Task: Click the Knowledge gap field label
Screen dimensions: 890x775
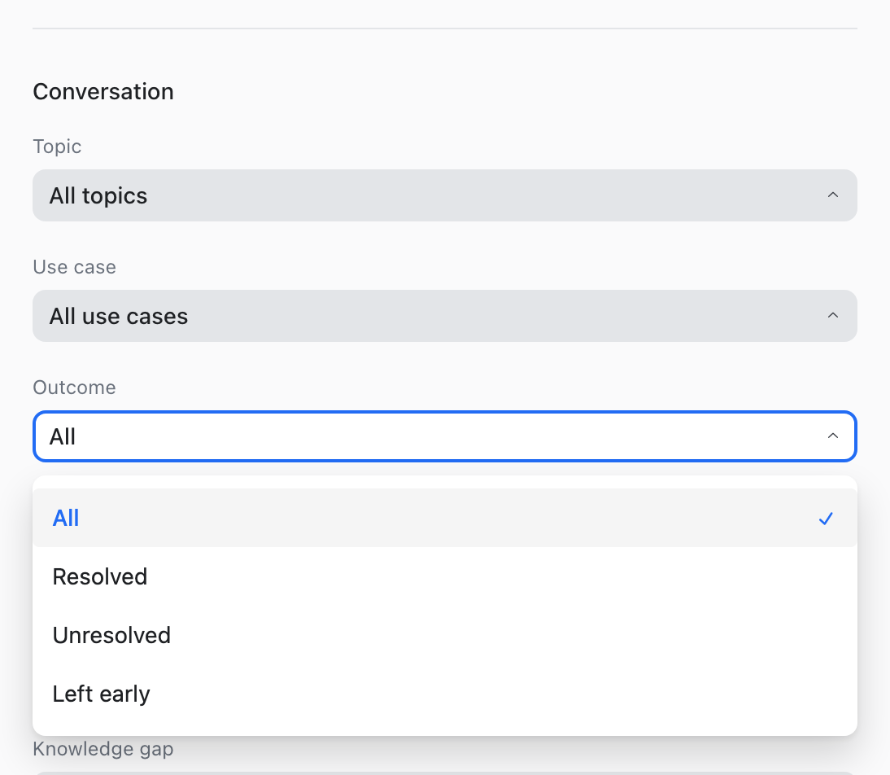Action: [103, 749]
